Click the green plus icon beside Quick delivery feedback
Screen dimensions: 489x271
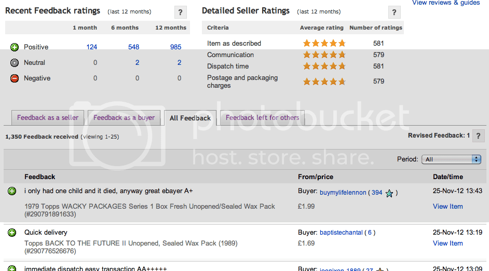click(x=12, y=233)
